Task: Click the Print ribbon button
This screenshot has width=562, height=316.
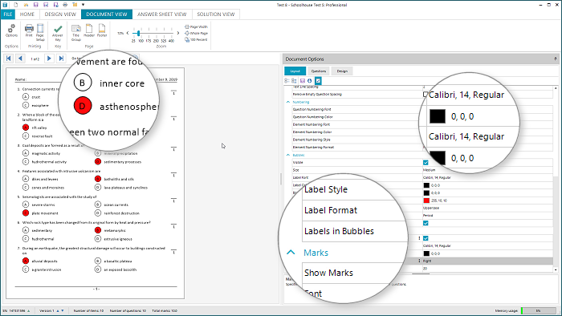Action: tap(29, 30)
